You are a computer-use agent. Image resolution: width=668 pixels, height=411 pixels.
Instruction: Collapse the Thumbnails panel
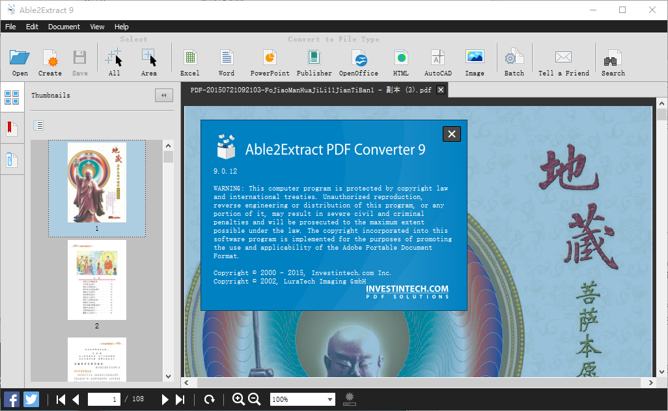click(x=163, y=95)
